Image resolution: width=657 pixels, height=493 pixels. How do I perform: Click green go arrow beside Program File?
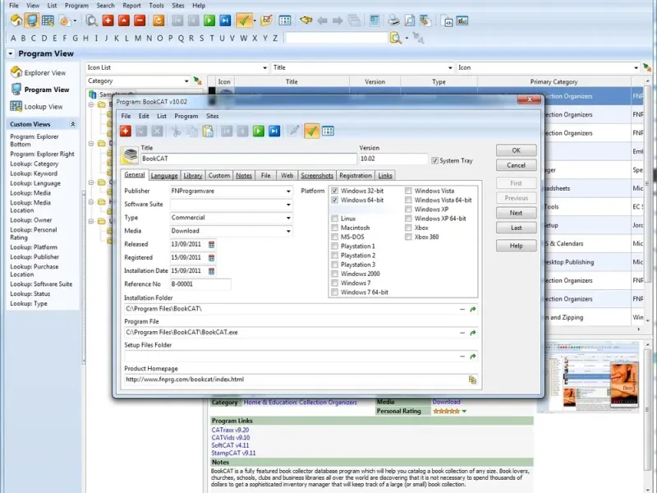tap(473, 333)
